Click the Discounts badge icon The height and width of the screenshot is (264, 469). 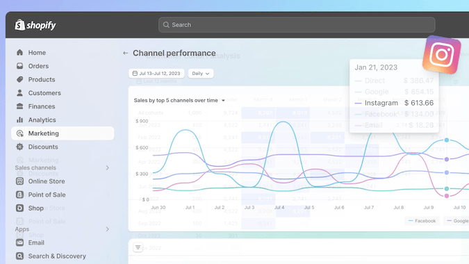coord(19,147)
